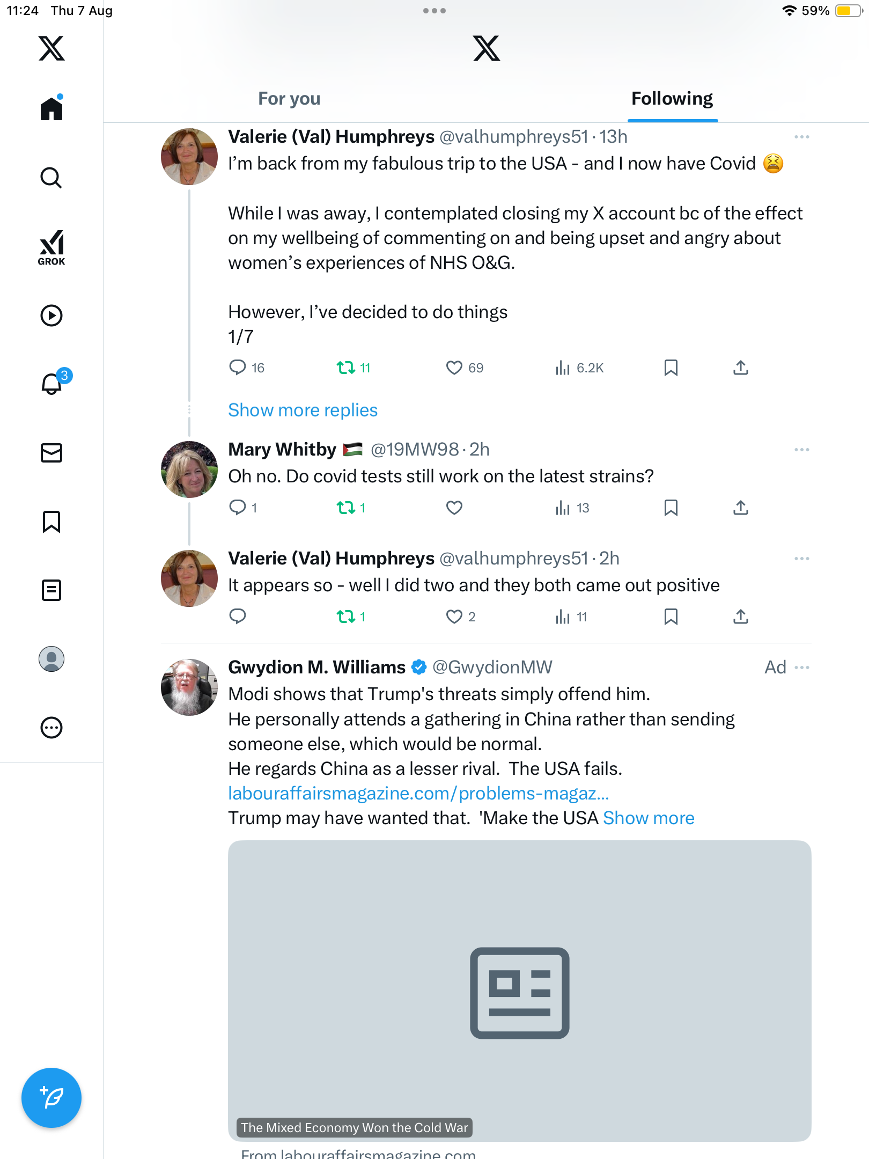Select the Following tab
The width and height of the screenshot is (869, 1159).
(672, 99)
